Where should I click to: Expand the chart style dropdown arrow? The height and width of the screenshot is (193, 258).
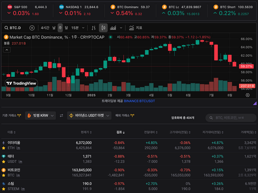tap(121, 28)
